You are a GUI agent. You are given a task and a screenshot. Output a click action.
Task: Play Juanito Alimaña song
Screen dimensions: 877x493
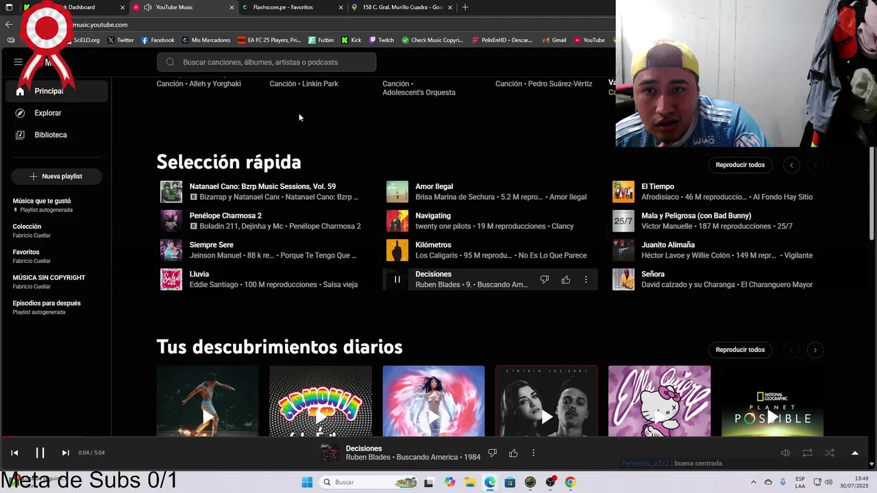[623, 250]
